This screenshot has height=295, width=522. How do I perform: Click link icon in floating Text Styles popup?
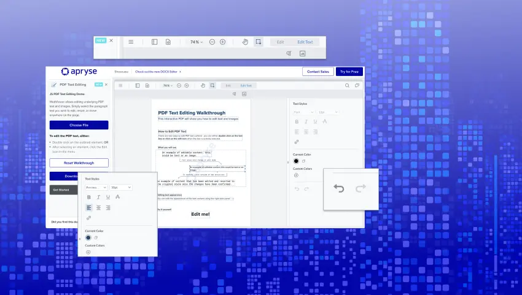tap(88, 218)
